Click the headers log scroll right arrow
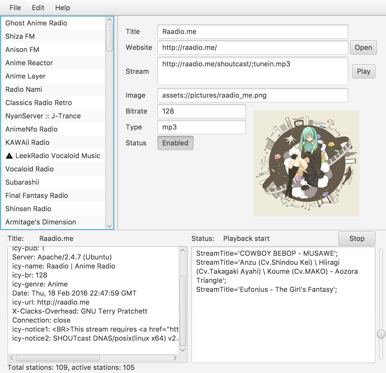Viewport: 386px width, 373px height. point(175,358)
